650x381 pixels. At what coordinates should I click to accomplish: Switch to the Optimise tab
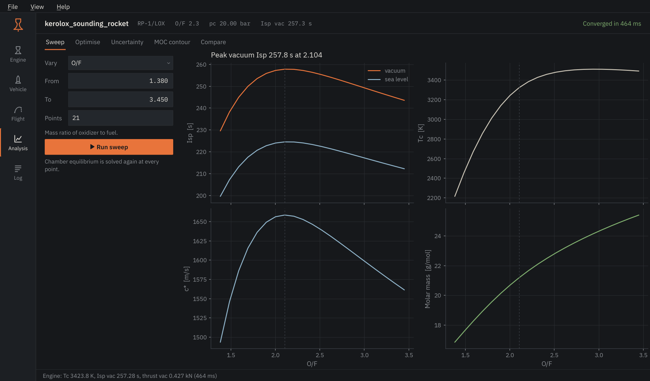click(88, 42)
